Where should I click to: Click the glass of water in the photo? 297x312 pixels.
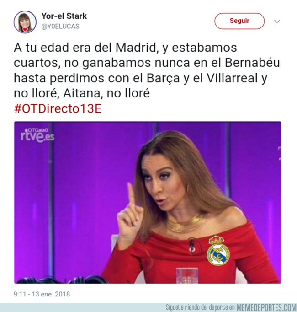tap(187, 275)
